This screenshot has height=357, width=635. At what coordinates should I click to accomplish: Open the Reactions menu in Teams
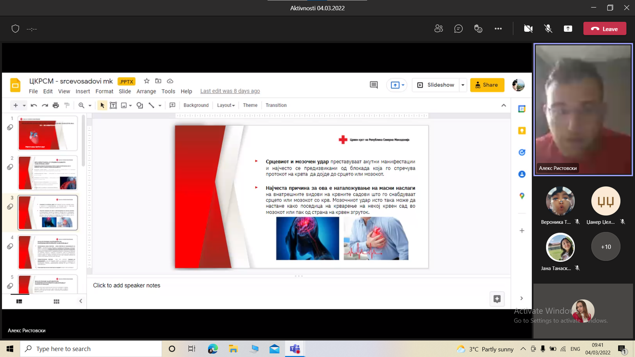pos(478,29)
